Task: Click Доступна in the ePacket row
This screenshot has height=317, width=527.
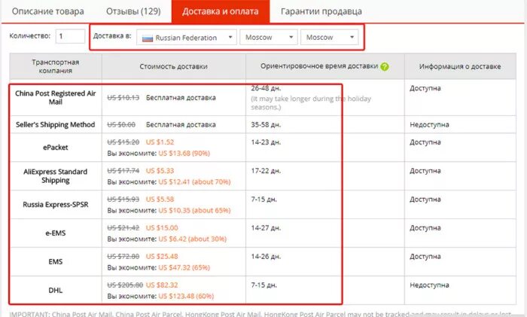Action: coord(425,142)
